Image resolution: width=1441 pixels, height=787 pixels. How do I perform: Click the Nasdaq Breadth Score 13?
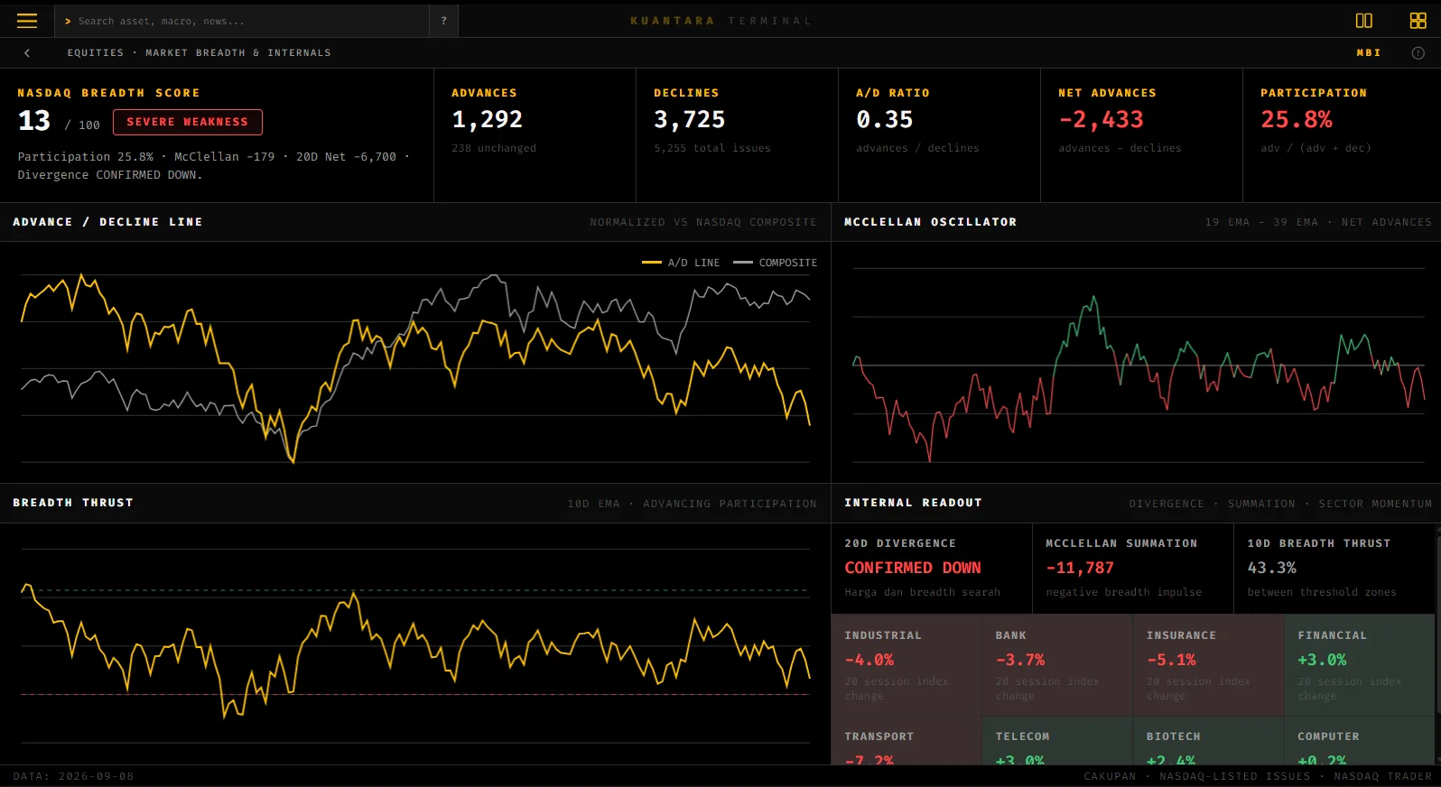(34, 121)
